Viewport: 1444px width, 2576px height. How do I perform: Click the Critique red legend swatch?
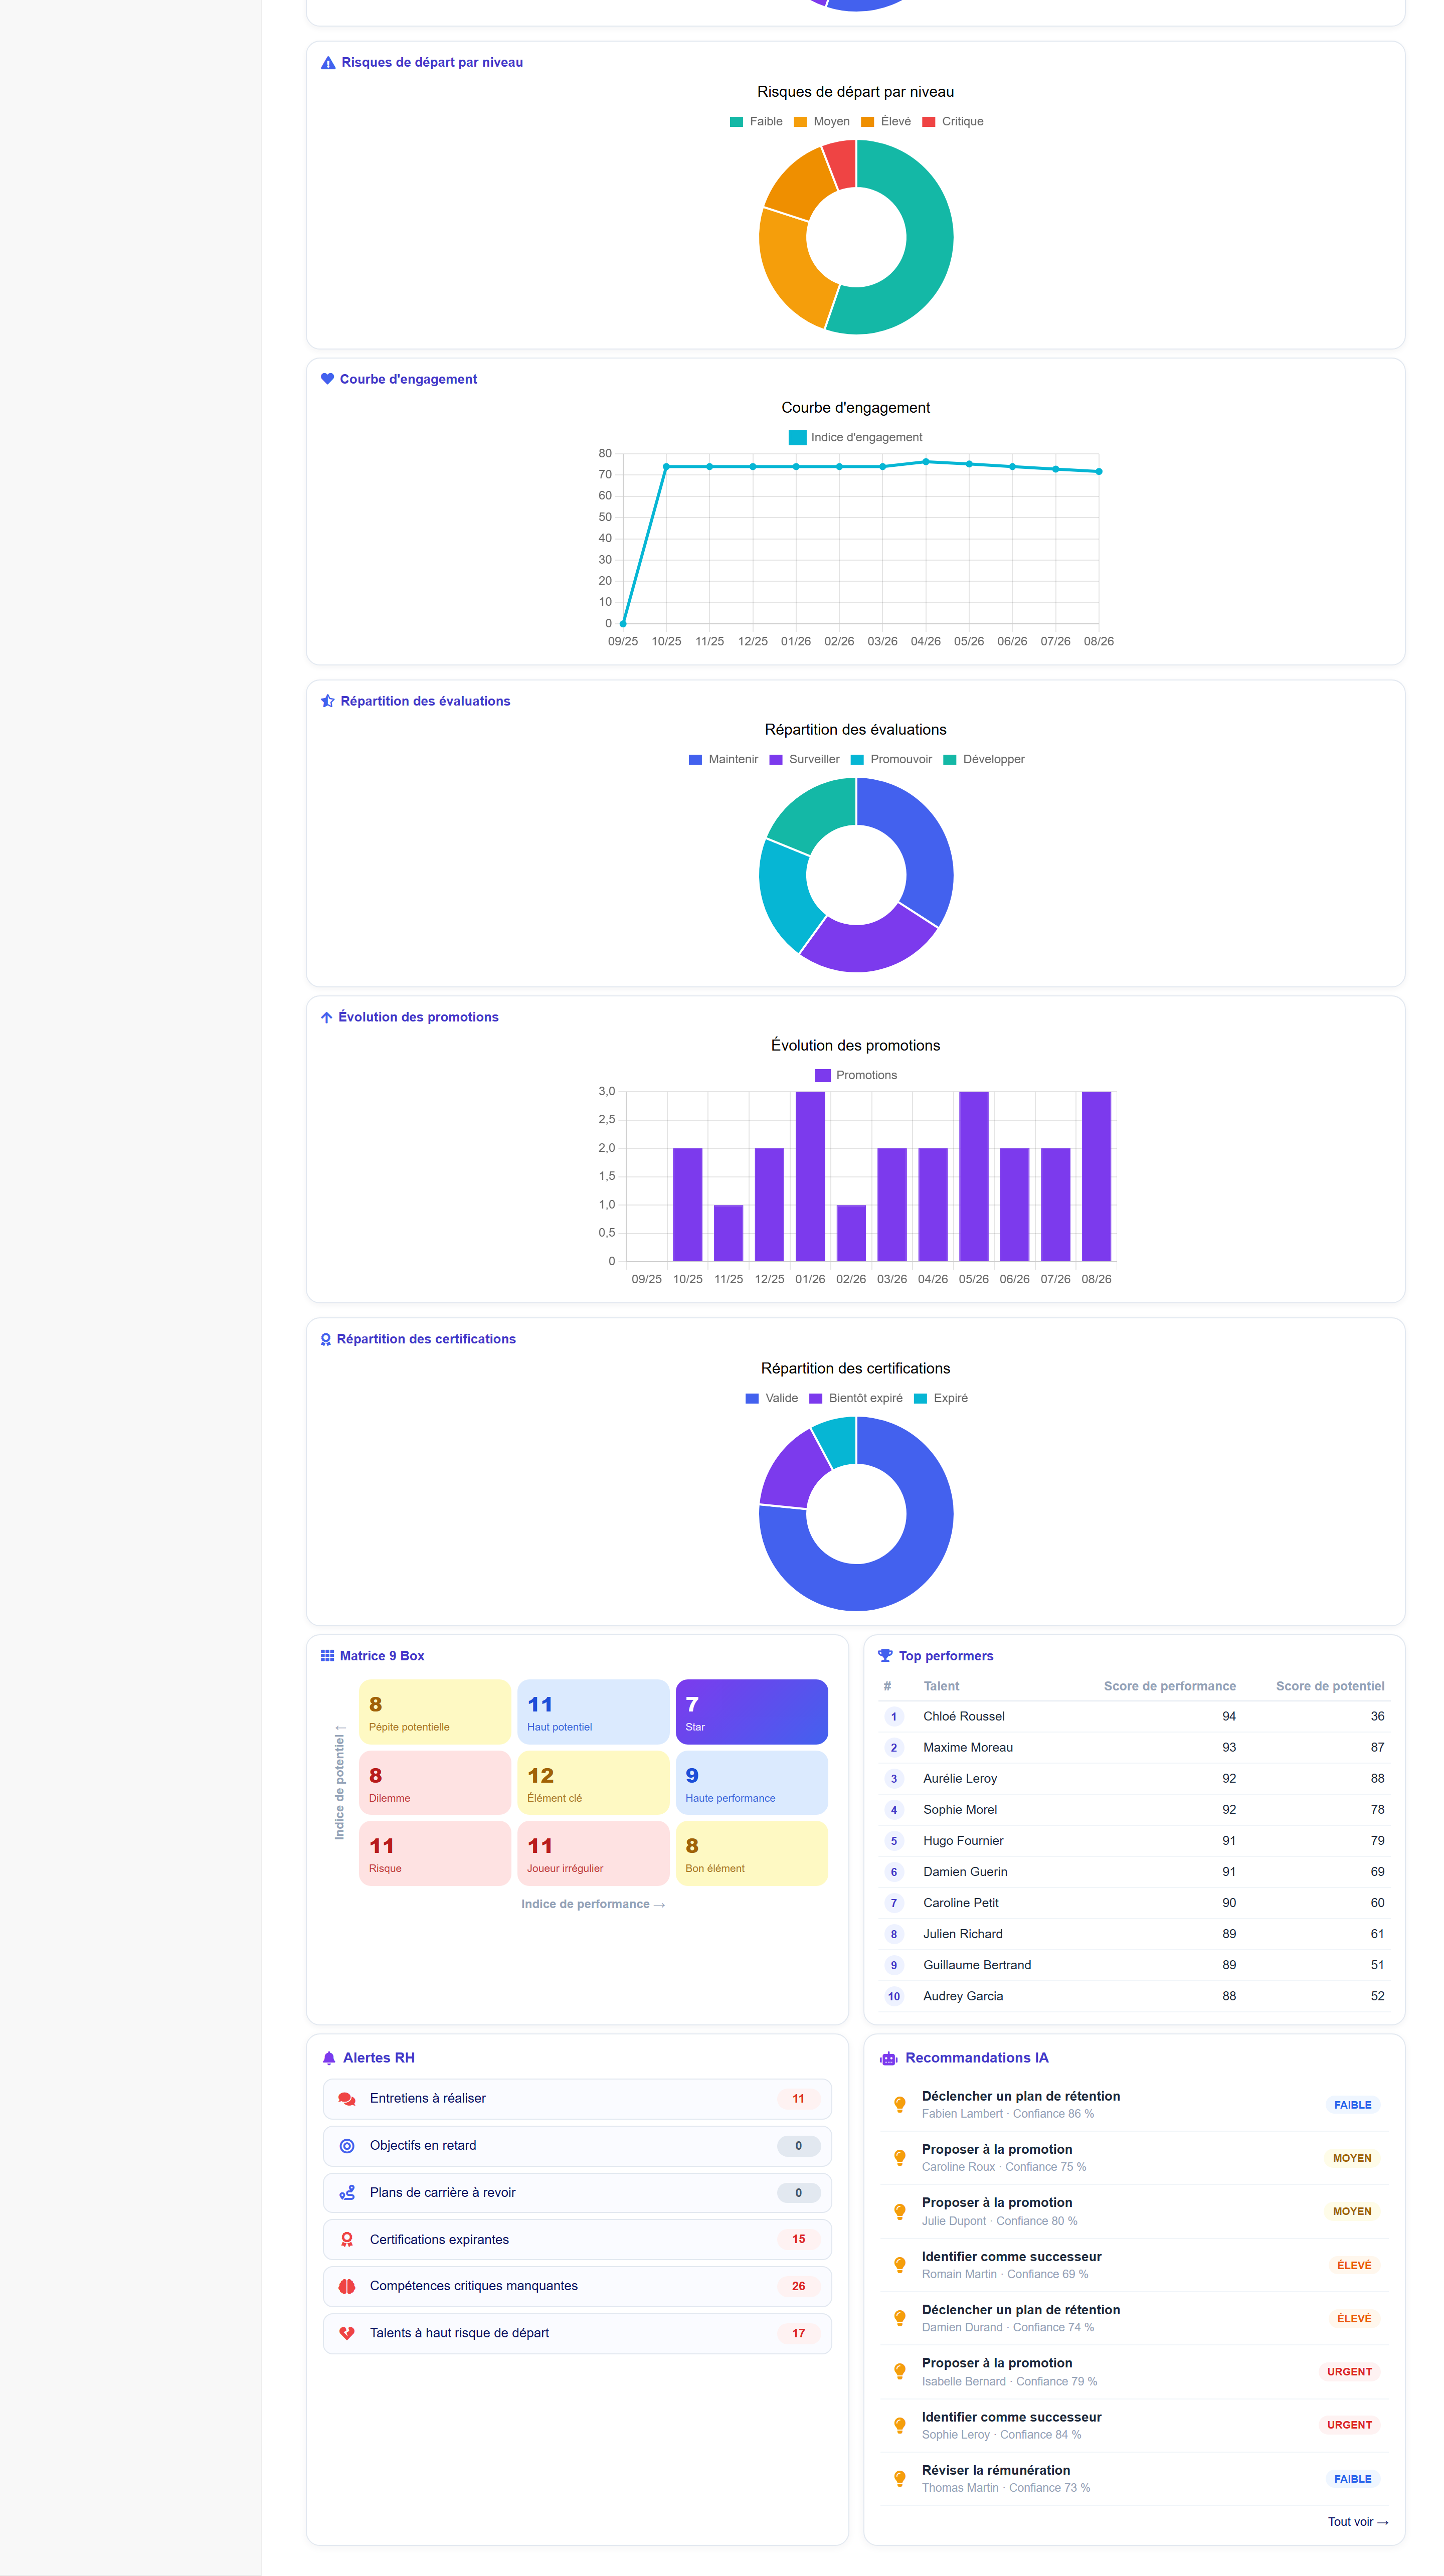[929, 122]
